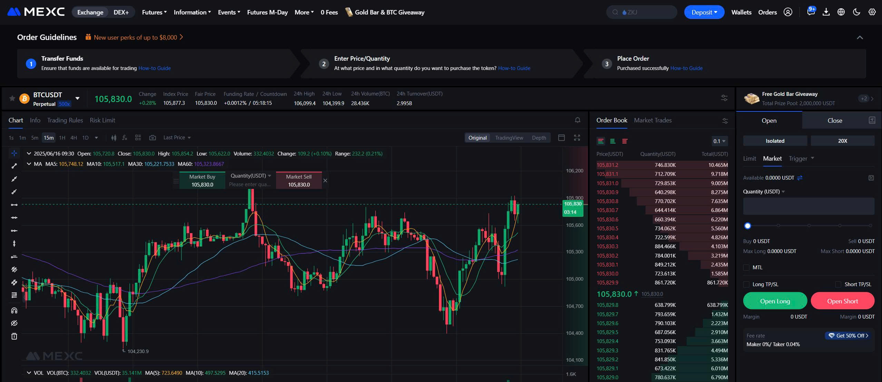Open the calculator icon in trade panel
This screenshot has height=382, width=882.
871,178
